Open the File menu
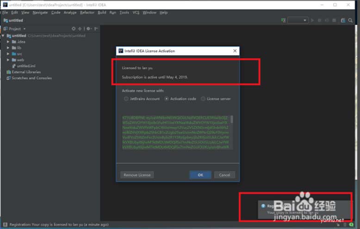 coord(5,12)
